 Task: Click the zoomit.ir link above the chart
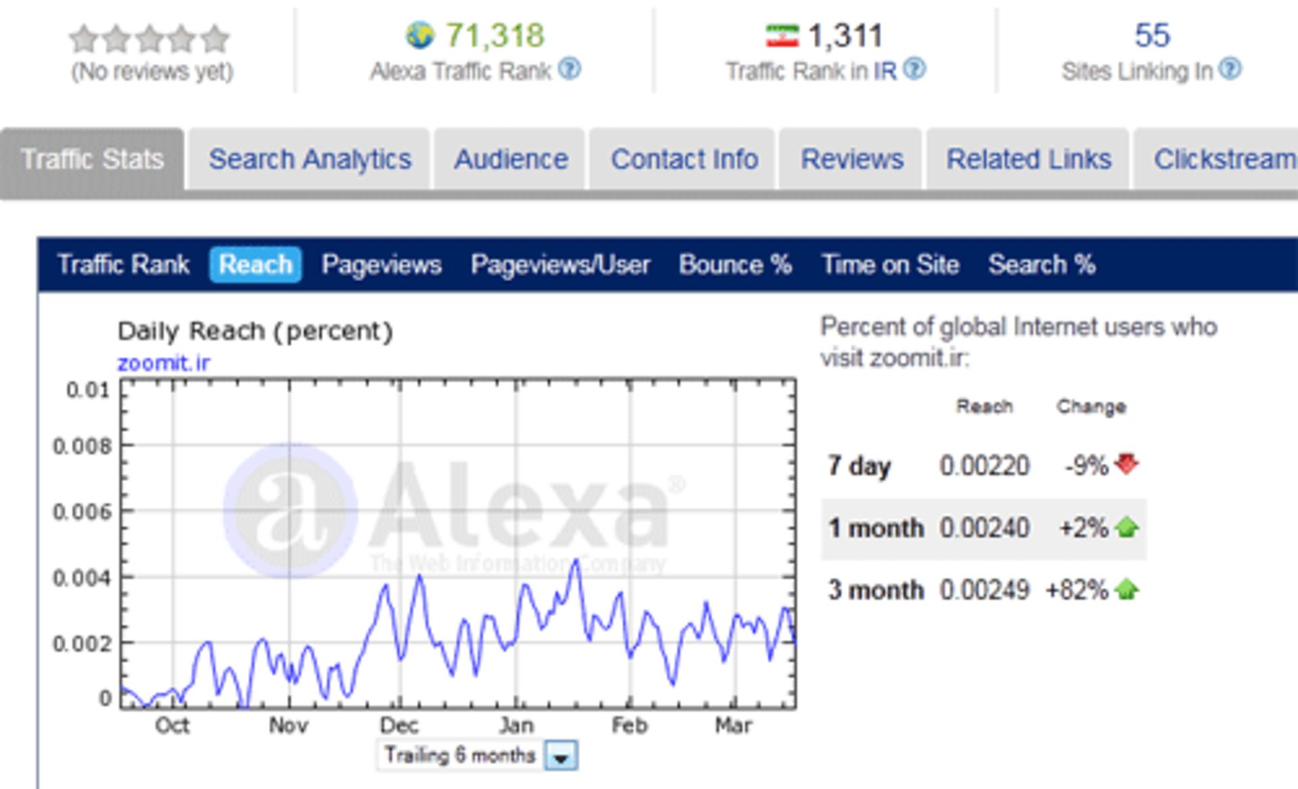(164, 363)
